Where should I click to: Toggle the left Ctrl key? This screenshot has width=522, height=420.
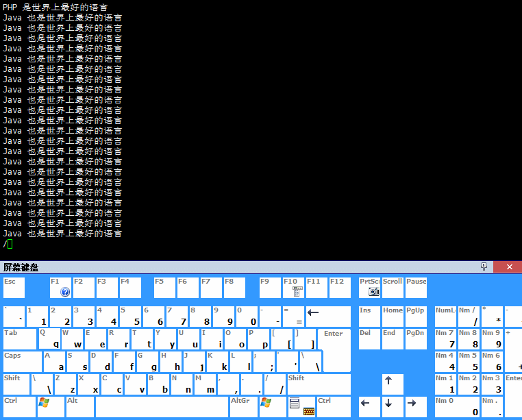point(19,407)
